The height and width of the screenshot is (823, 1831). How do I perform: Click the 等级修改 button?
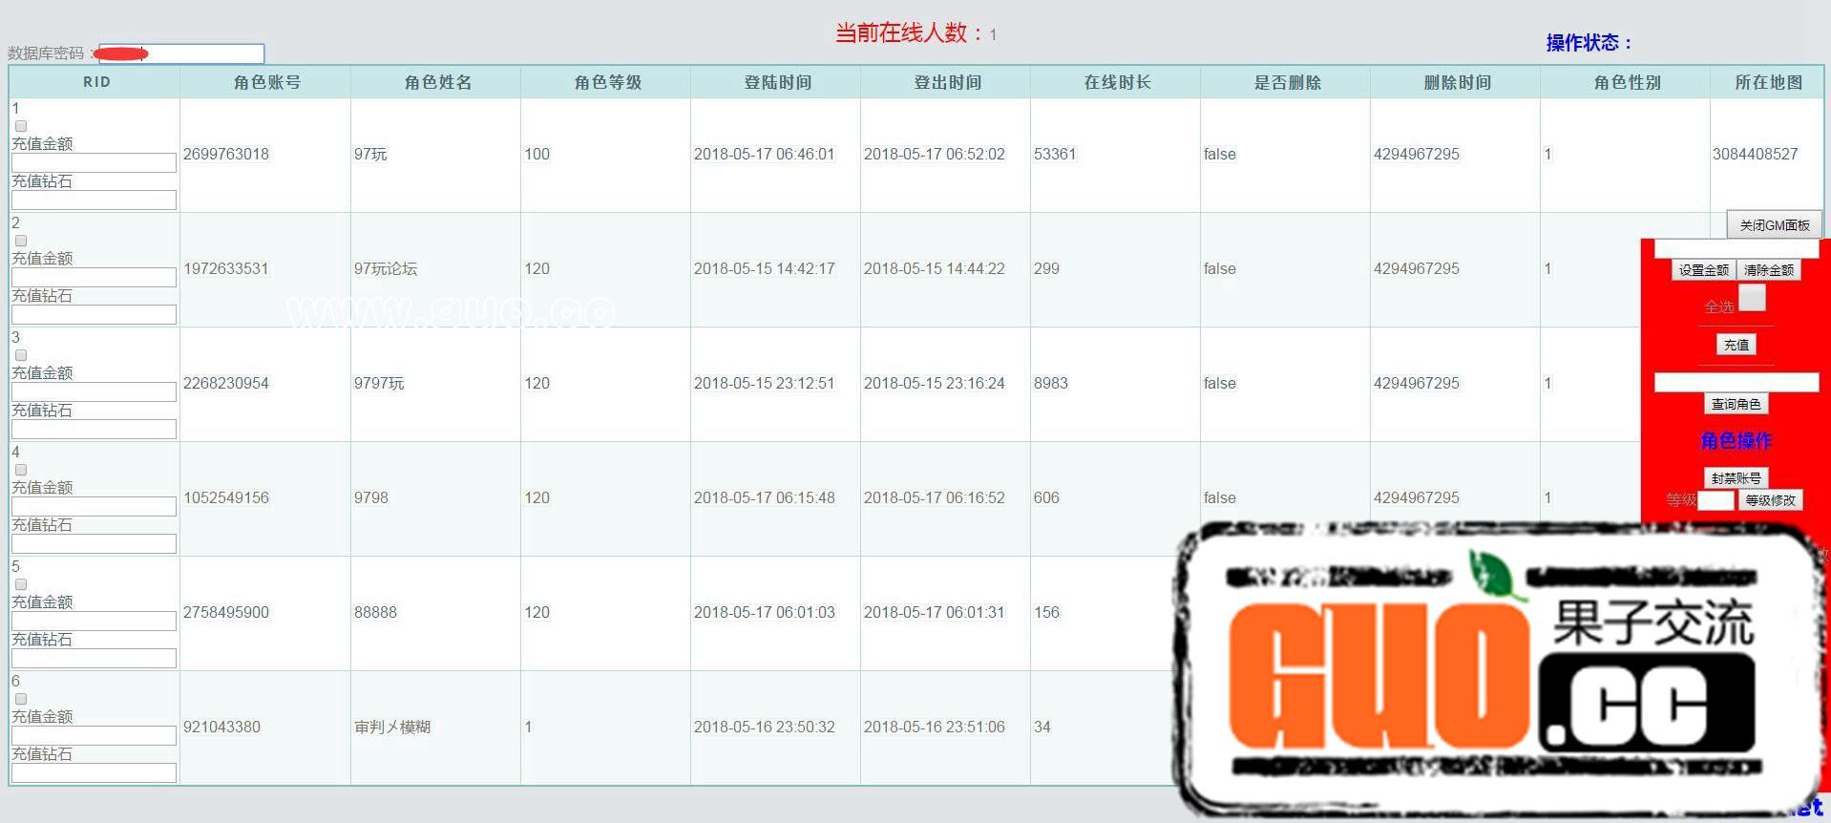(1770, 500)
